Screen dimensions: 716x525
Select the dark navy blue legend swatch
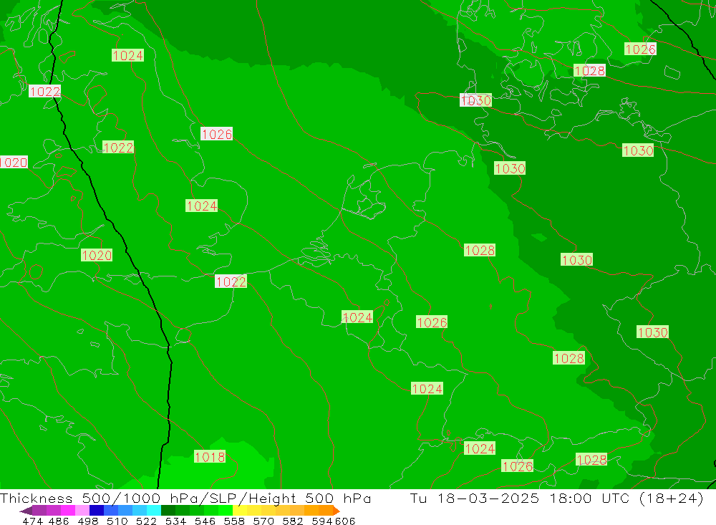(95, 511)
